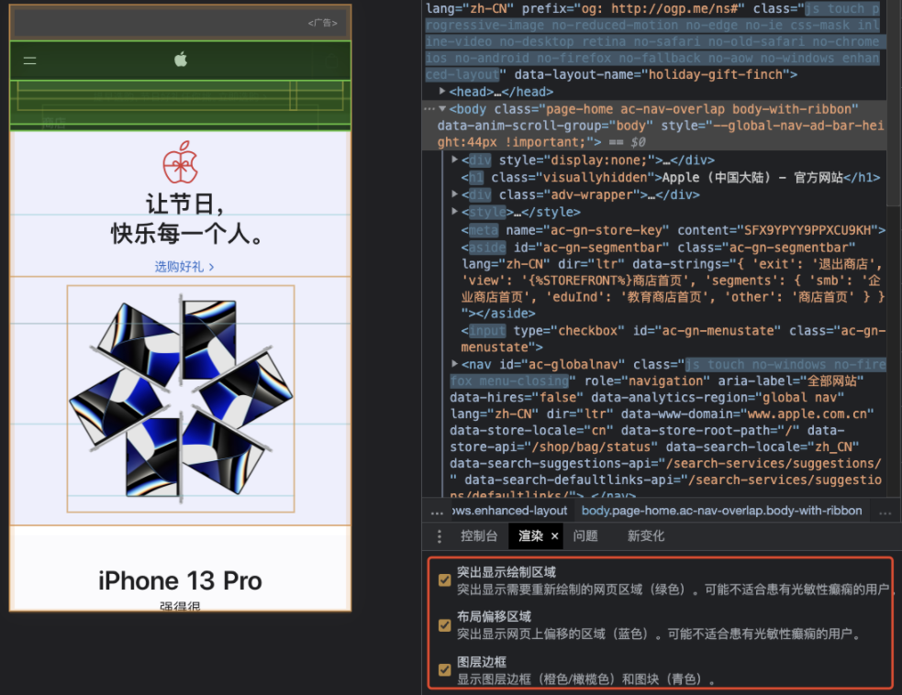Close the 渲染 drawer tab
The image size is (902, 695).
coord(554,536)
